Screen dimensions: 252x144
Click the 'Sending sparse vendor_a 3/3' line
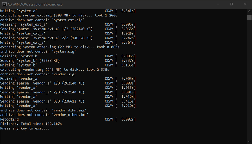click(42, 101)
